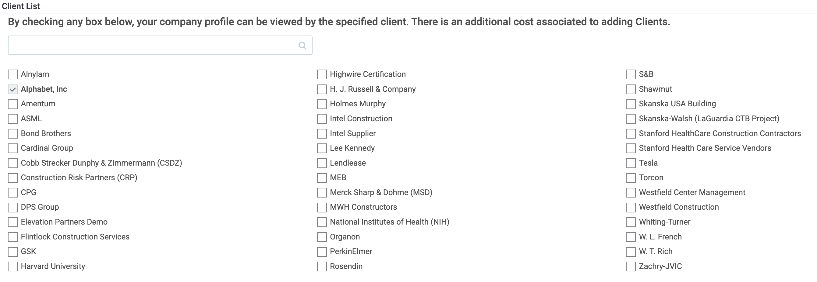Check the GSK client box

click(13, 252)
